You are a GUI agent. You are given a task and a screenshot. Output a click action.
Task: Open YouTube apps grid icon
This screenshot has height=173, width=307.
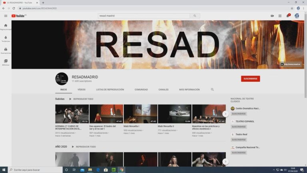pyautogui.click(x=280, y=16)
